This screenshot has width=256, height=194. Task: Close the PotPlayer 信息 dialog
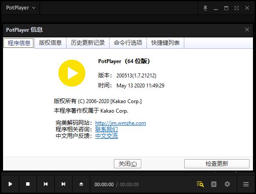click(x=247, y=30)
